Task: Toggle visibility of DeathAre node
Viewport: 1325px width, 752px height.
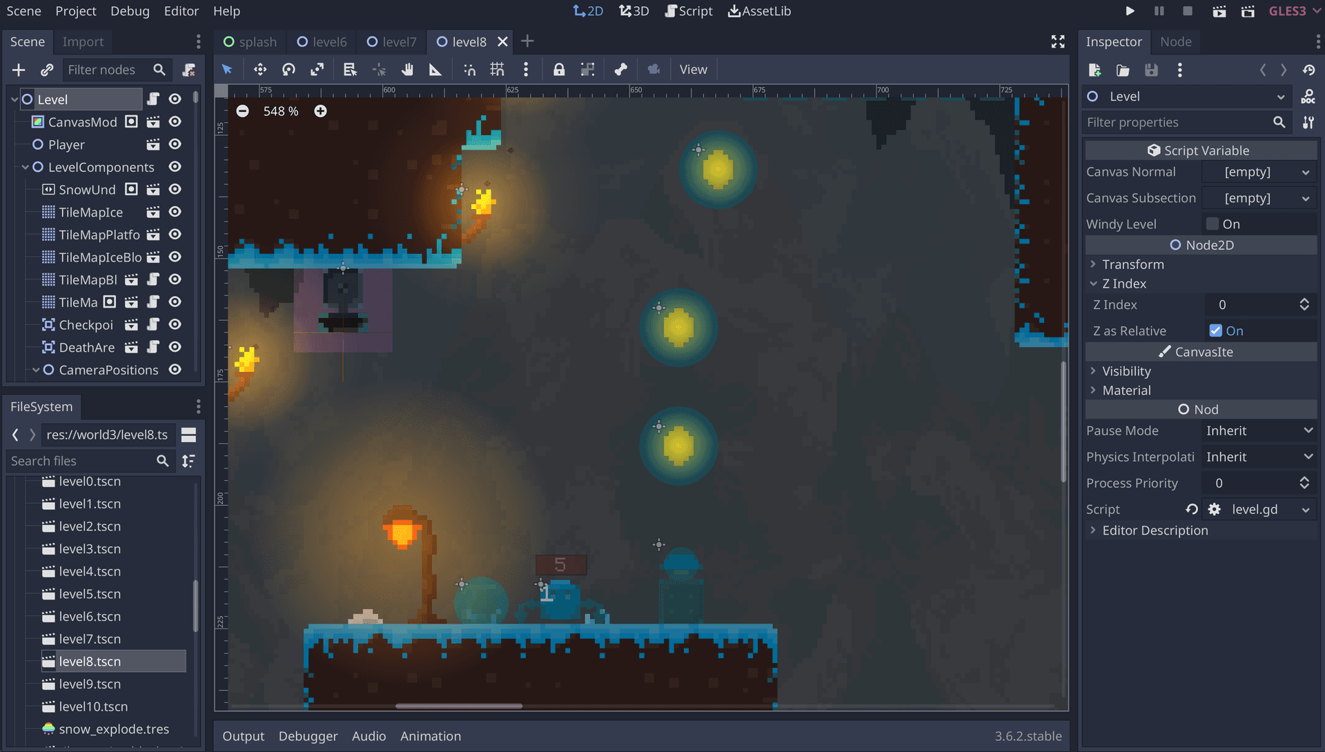Action: [x=175, y=347]
